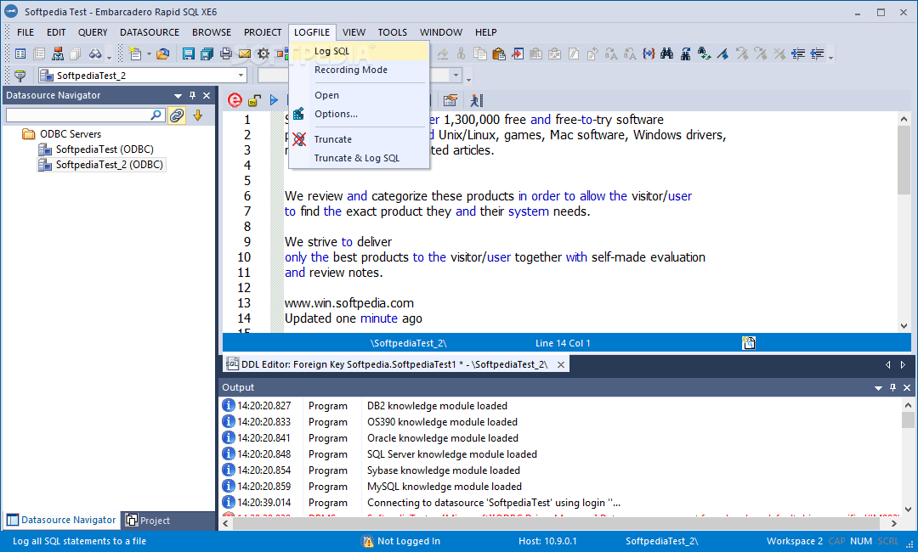This screenshot has width=918, height=552.
Task: Click the hand-on-form icon in editor toolbar
Action: tap(450, 100)
